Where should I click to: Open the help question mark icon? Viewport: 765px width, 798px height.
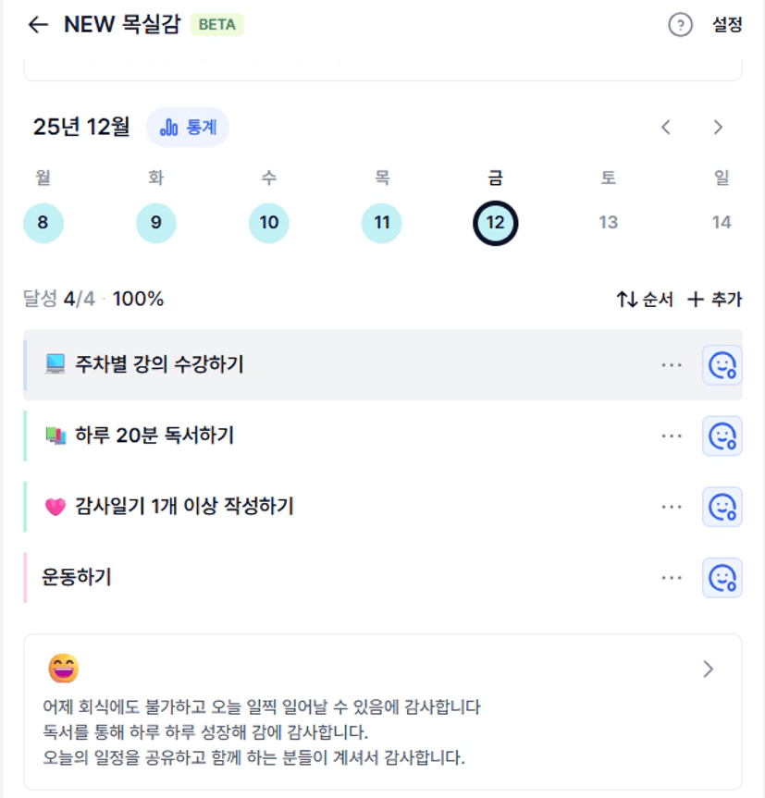tap(680, 25)
